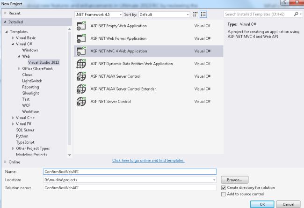Image resolution: width=304 pixels, height=208 pixels.
Task: Click the Cancel button
Action: click(288, 204)
